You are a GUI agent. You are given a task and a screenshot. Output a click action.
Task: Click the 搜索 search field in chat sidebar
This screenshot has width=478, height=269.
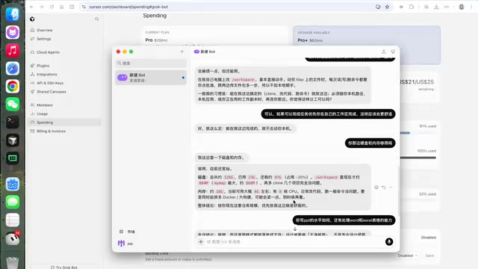pos(151,63)
